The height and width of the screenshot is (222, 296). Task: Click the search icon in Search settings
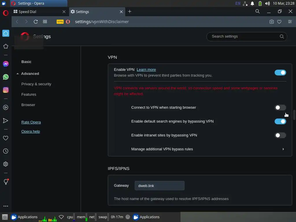[x=282, y=36]
